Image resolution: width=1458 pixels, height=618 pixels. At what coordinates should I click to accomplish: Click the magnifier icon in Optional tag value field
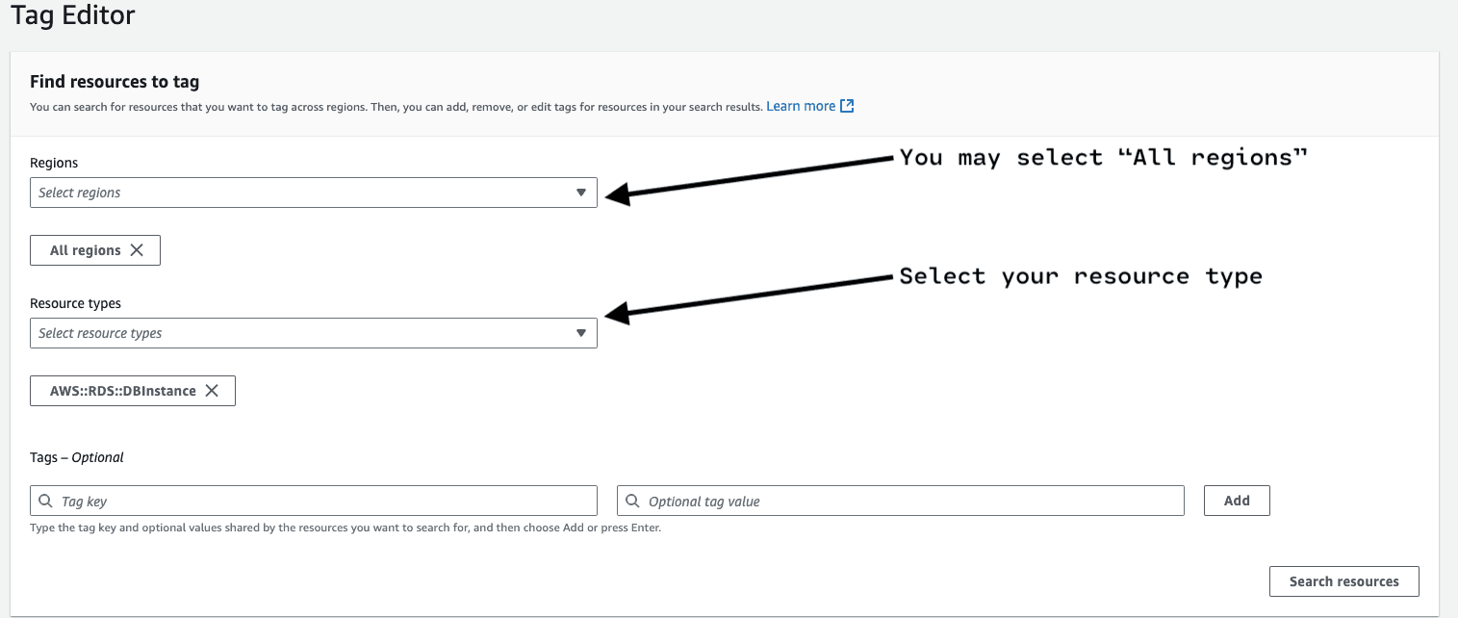[633, 502]
